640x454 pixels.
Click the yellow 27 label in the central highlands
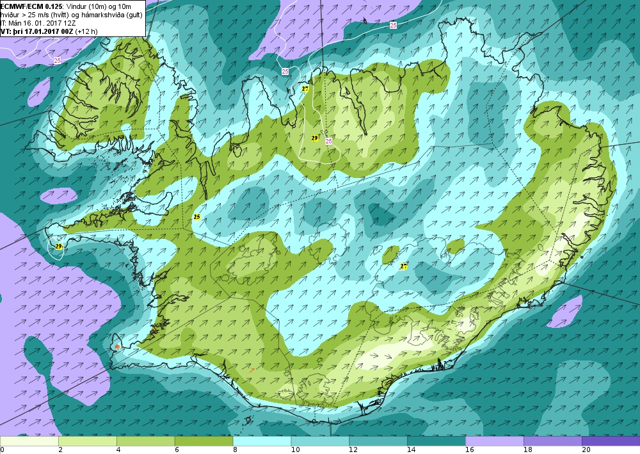(x=403, y=266)
